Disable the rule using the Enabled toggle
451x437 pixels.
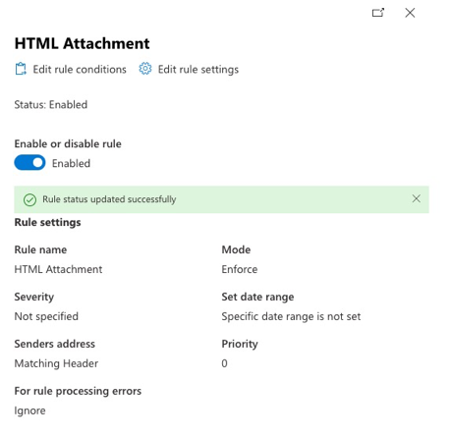[x=29, y=163]
